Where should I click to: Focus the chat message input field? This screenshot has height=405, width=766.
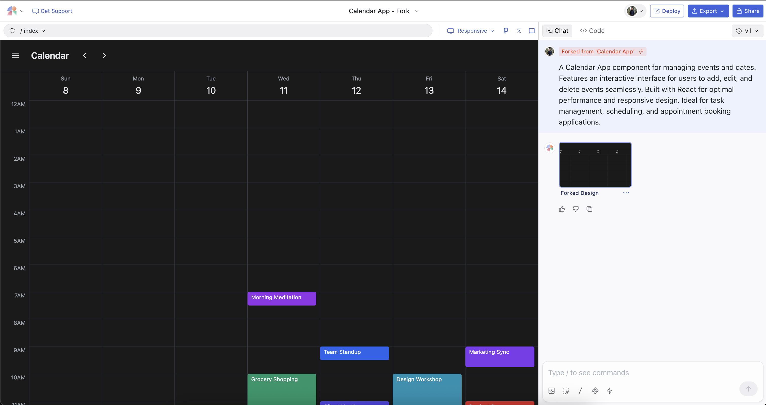(652, 373)
